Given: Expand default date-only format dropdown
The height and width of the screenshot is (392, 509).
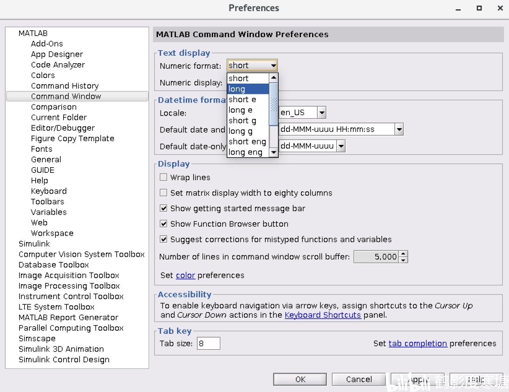Looking at the screenshot, I should (341, 146).
